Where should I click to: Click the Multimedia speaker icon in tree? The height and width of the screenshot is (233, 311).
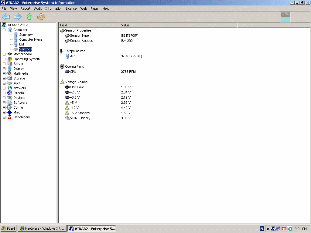10,73
